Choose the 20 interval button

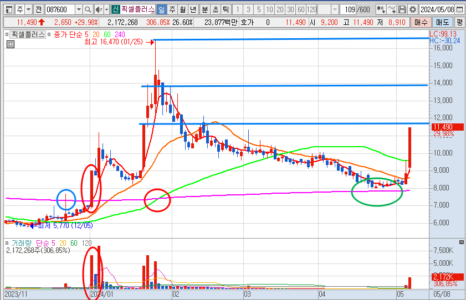point(280,10)
